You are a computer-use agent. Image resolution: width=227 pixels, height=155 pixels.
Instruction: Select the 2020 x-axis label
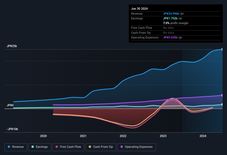pos(43,136)
